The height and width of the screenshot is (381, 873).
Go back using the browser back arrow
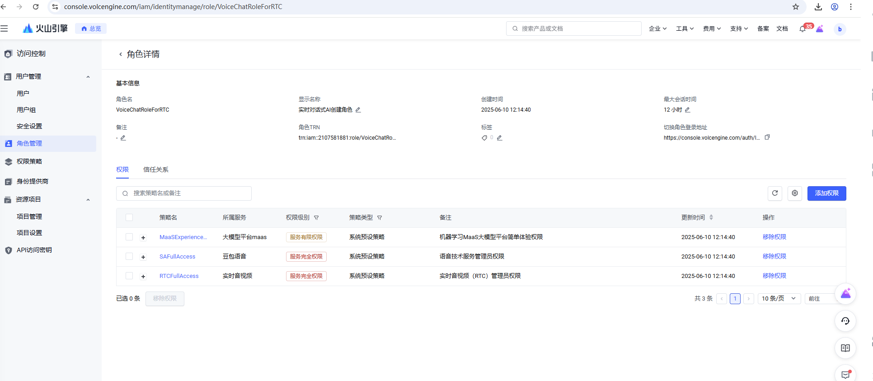click(x=4, y=7)
